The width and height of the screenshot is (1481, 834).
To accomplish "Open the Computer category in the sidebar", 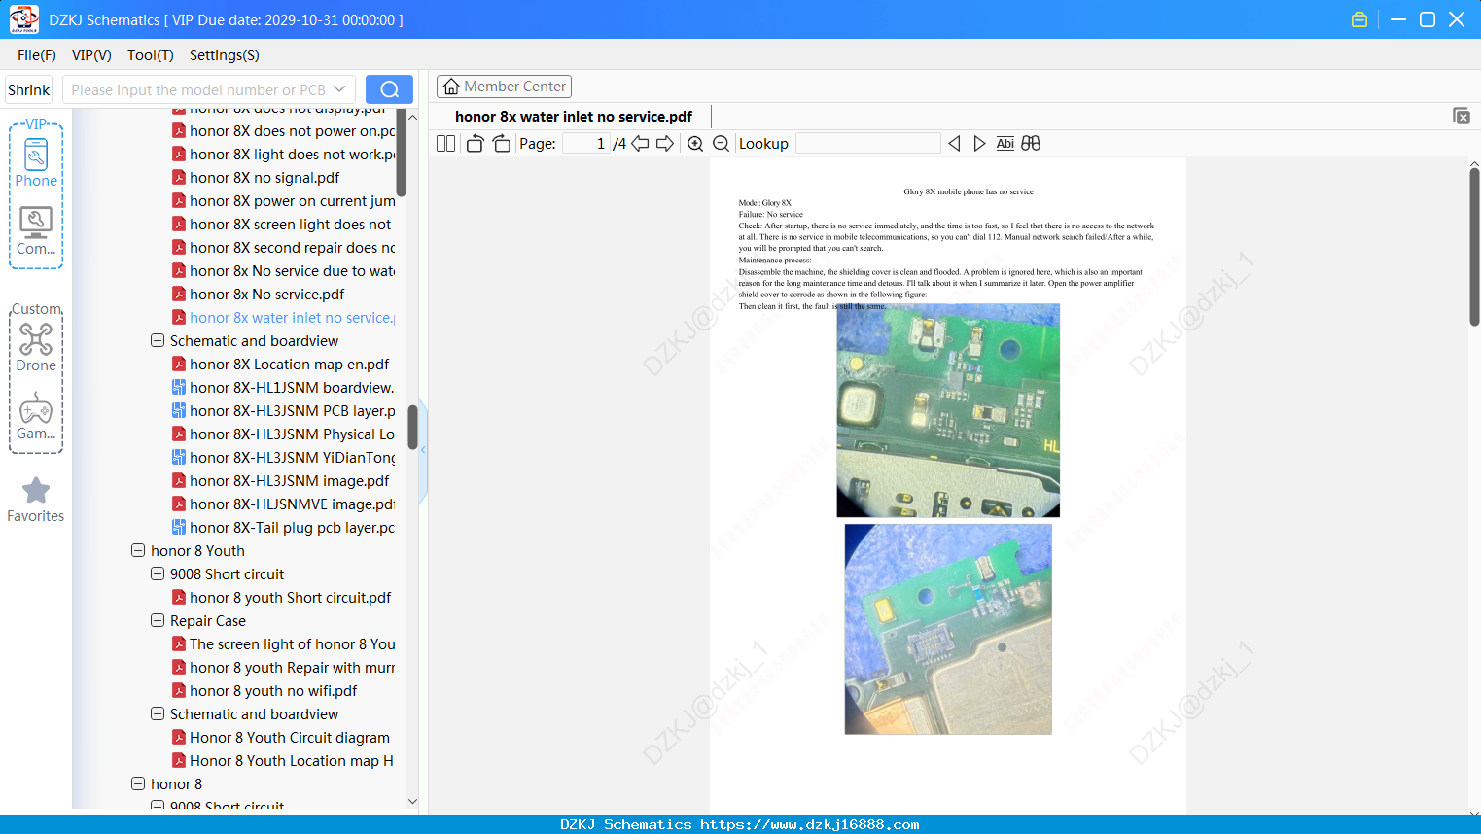I will click(x=36, y=231).
